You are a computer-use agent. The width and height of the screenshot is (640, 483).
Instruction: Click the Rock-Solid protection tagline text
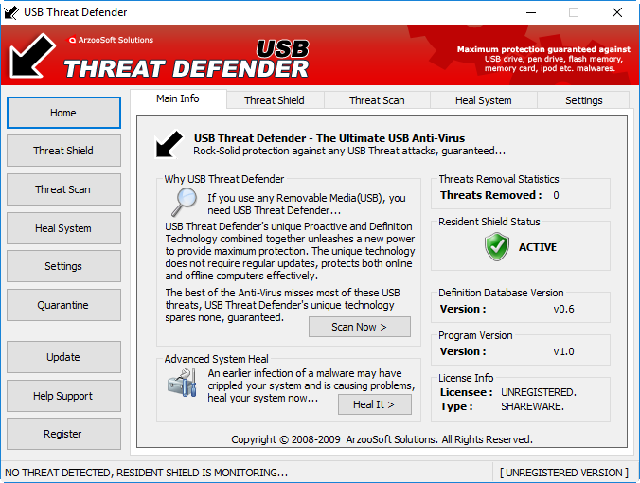coord(349,152)
